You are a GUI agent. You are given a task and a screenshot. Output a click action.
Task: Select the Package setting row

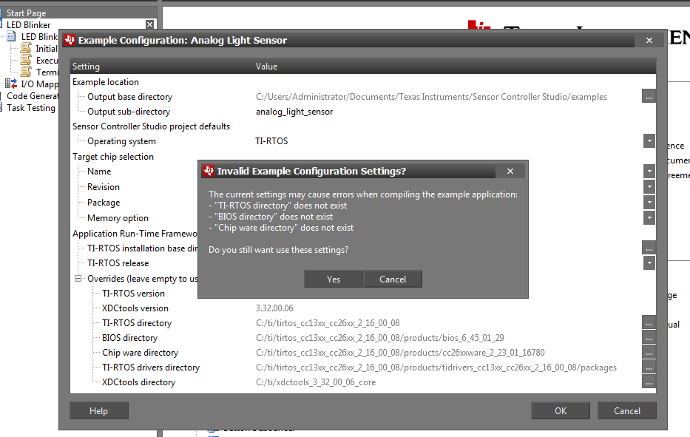[x=104, y=203]
